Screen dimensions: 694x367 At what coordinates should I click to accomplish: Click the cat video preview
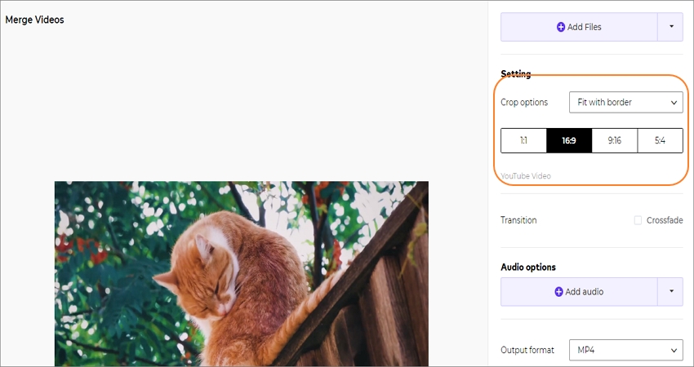pos(241,274)
